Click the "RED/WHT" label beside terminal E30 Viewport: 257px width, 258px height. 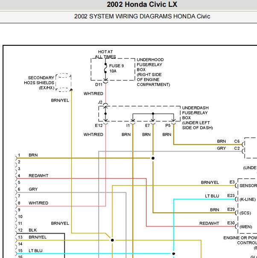click(209, 223)
